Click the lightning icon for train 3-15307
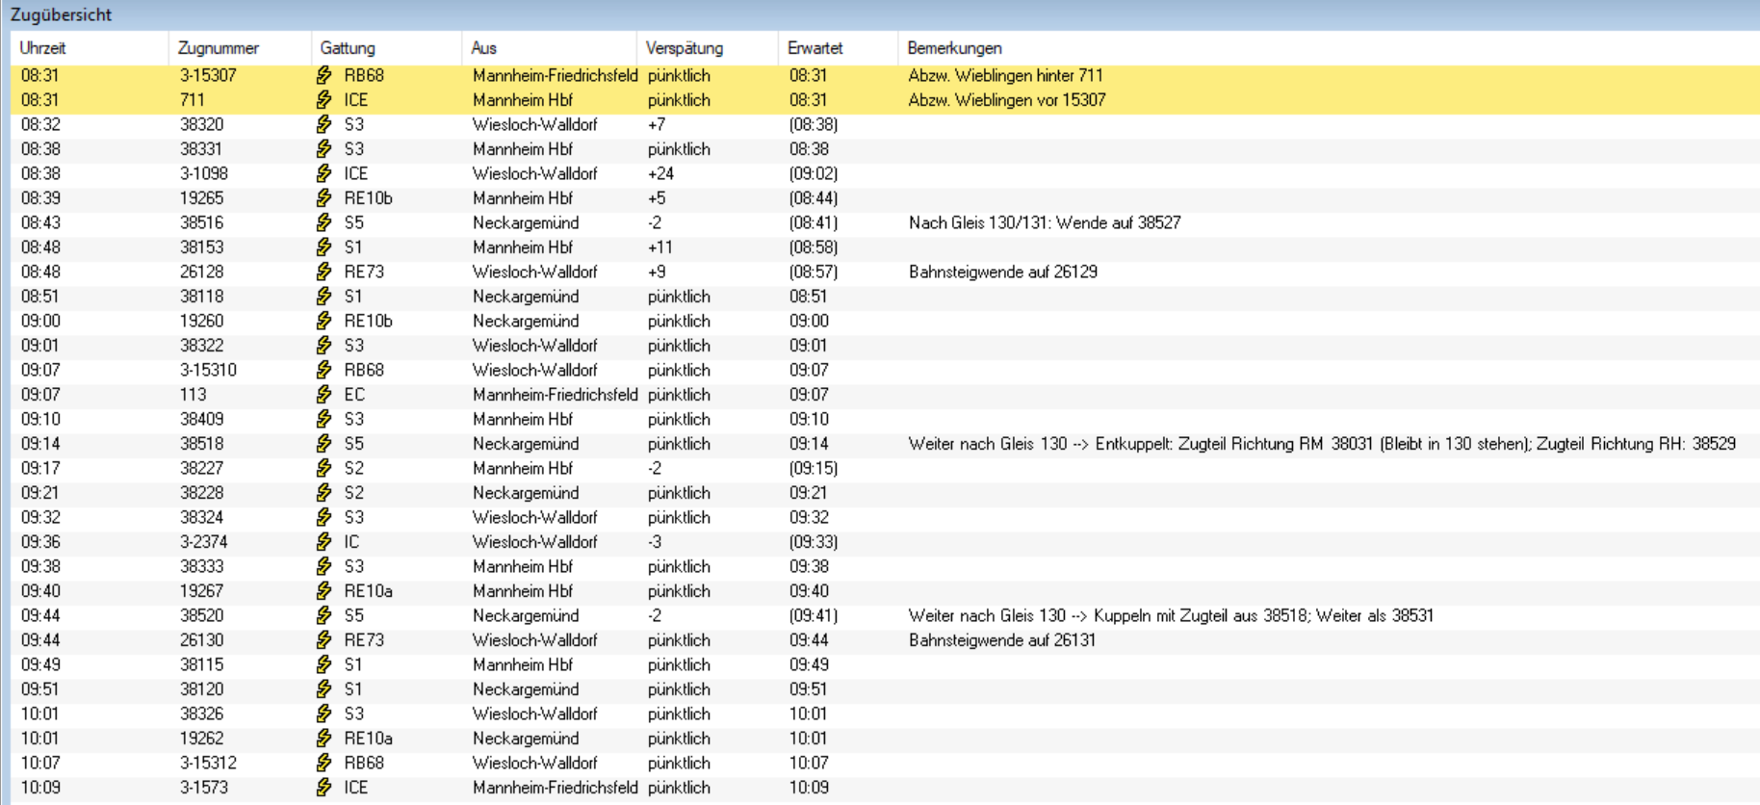The height and width of the screenshot is (805, 1760). tap(324, 75)
